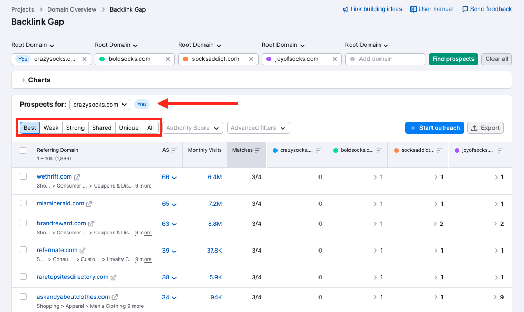Select the Strong prospects tab
524x312 pixels.
[x=75, y=128]
